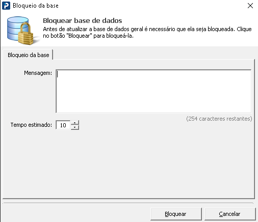Select the Bloqueio da base tab
258x222 pixels.
pyautogui.click(x=28, y=55)
